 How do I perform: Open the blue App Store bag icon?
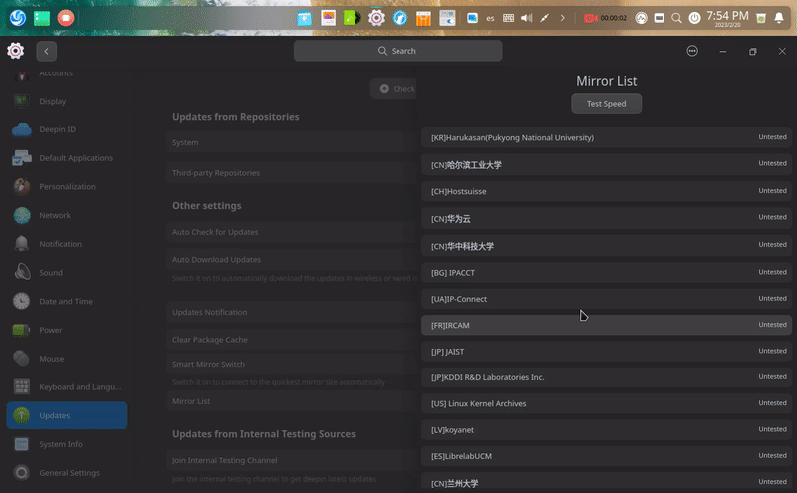304,18
